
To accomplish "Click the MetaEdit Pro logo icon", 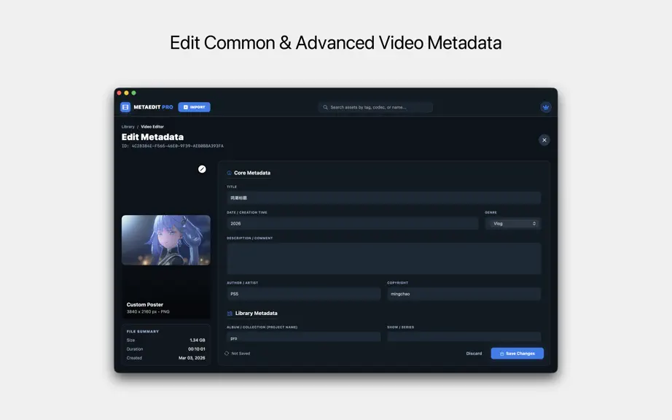I will tap(125, 107).
